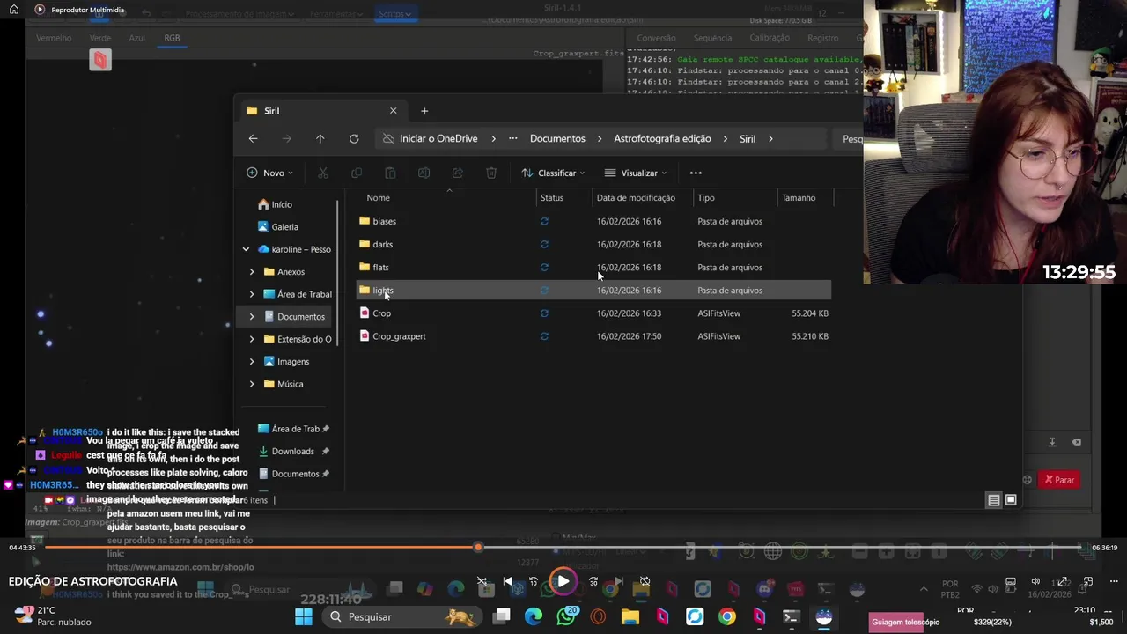Open the Classificar sort dropdown
The width and height of the screenshot is (1127, 634).
(x=553, y=173)
